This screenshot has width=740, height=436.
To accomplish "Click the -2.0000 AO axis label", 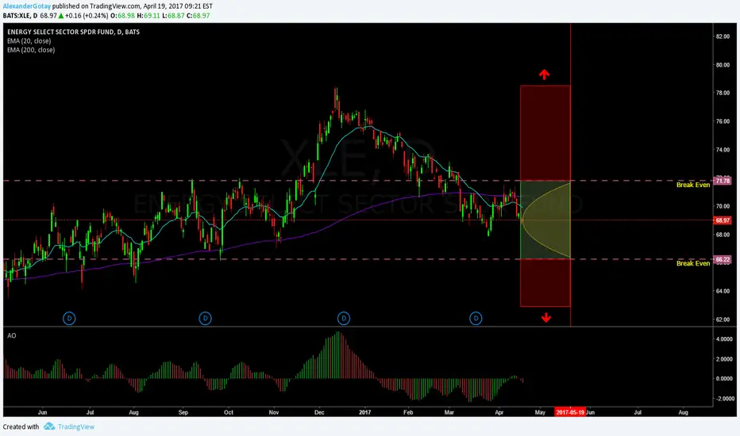I will pyautogui.click(x=723, y=398).
